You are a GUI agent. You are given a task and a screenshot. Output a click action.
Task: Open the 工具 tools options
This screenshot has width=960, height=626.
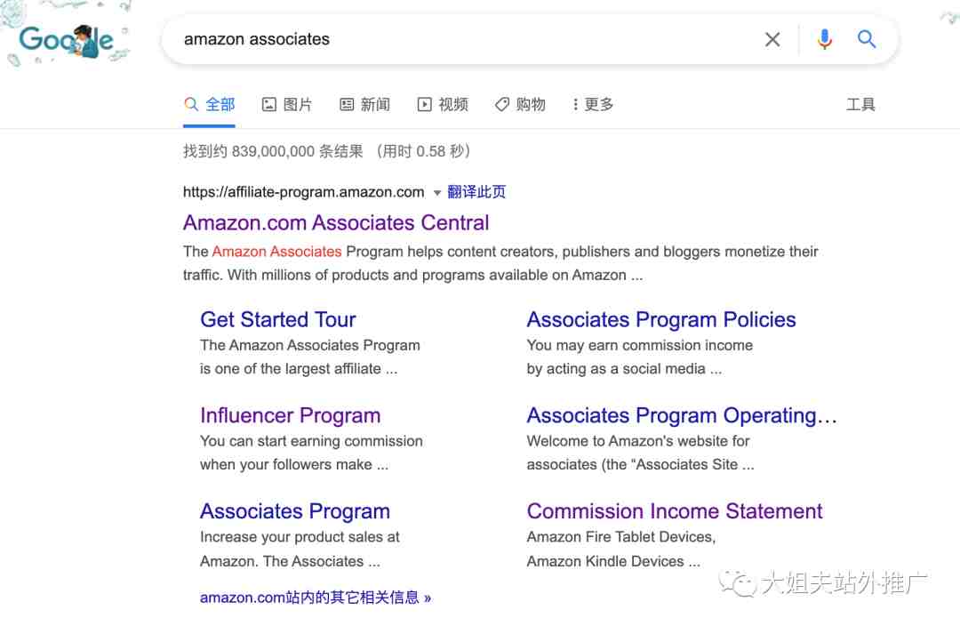[x=860, y=104]
